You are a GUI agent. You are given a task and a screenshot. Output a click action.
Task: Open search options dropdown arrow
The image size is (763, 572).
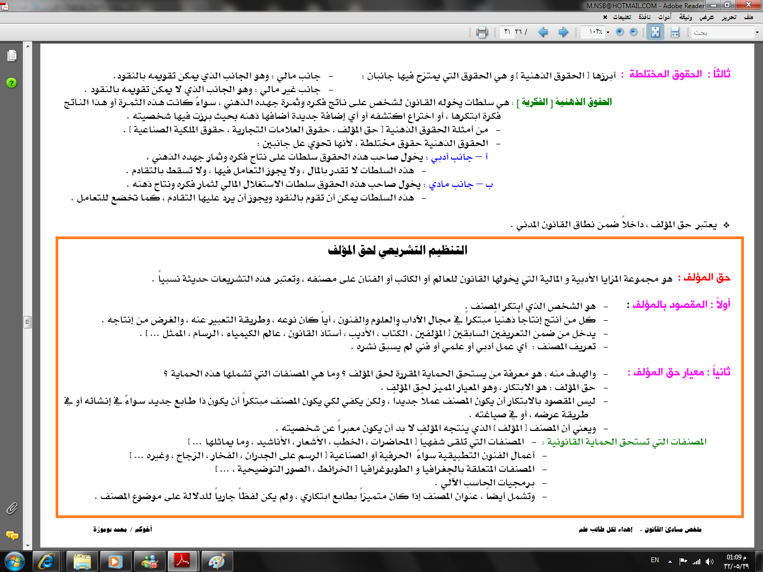(757, 32)
